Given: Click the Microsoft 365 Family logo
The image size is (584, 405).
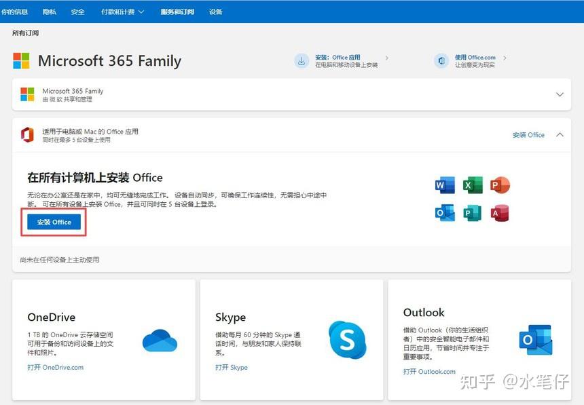Looking at the screenshot, I should [x=21, y=60].
